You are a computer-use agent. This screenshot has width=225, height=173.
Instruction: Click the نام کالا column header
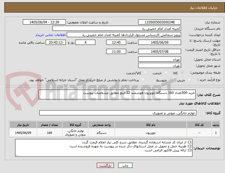(x=151, y=125)
